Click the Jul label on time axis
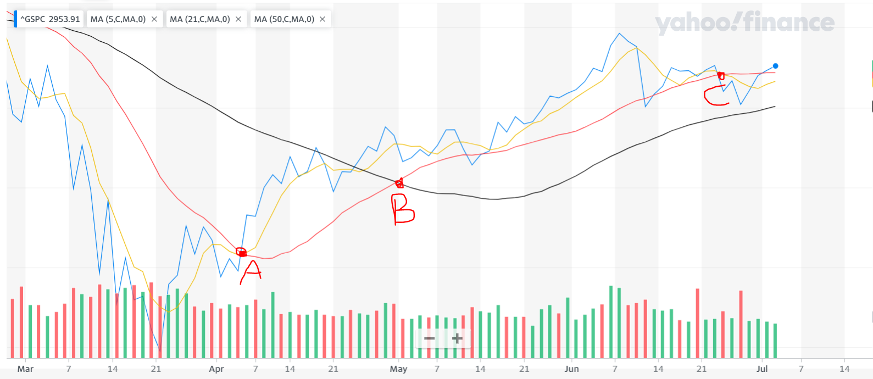This screenshot has width=873, height=379. [x=761, y=369]
